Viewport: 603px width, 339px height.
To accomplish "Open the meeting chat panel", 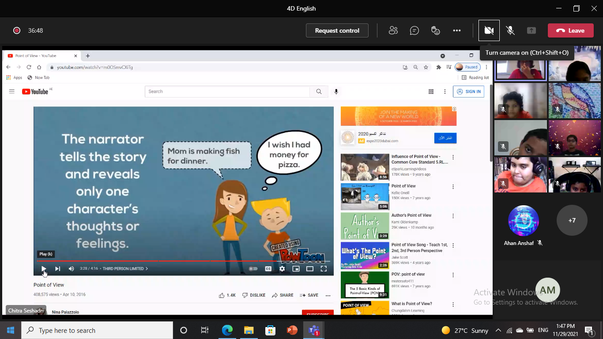I will point(414,30).
